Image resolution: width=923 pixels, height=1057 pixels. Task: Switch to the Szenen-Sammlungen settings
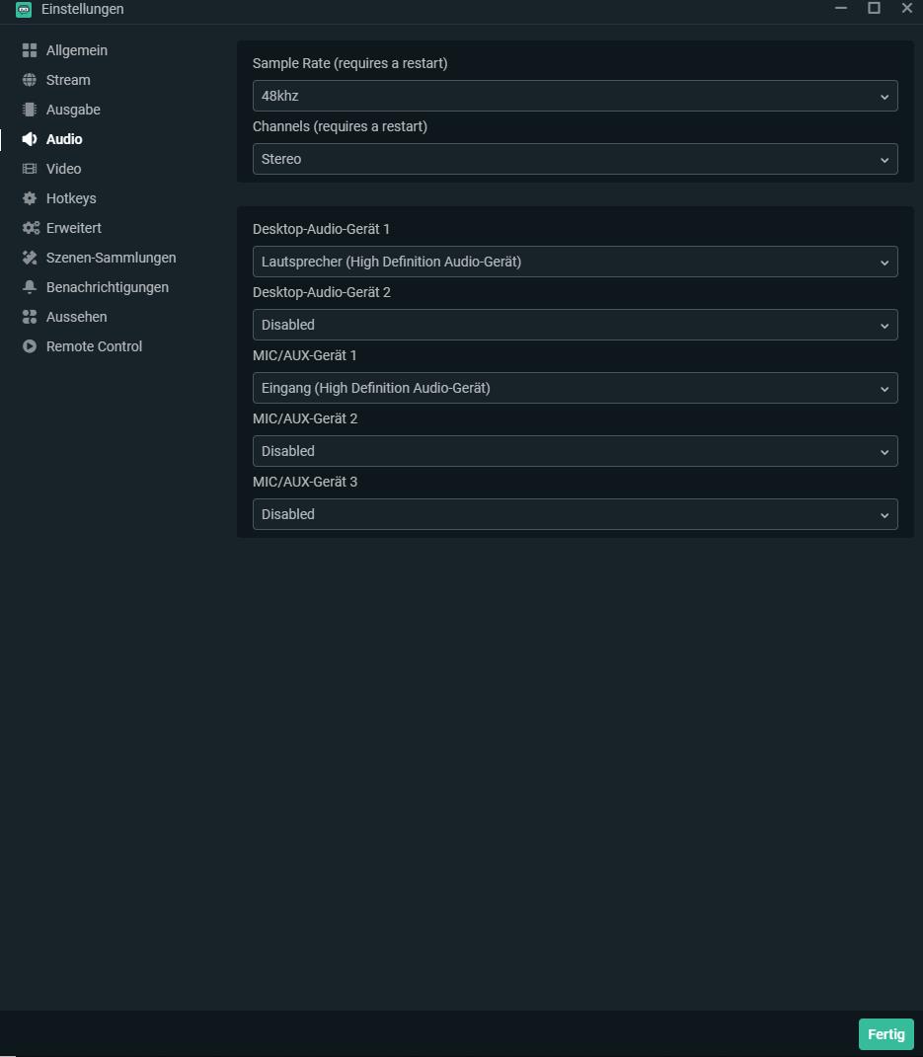[x=111, y=258]
